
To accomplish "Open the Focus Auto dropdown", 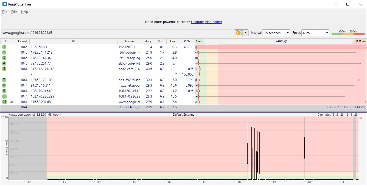I will 315,33.
